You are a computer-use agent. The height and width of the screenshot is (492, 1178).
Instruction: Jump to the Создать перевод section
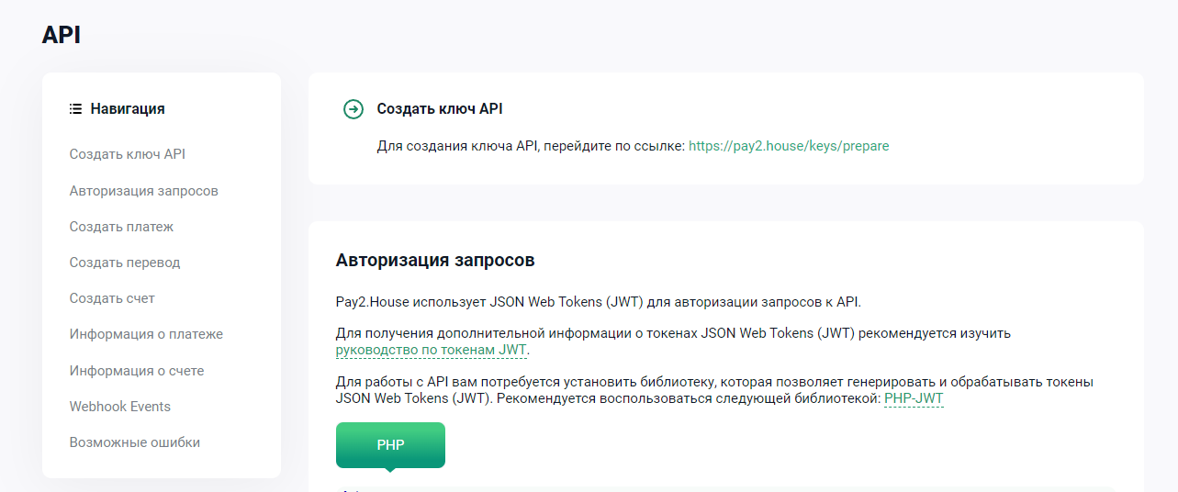point(125,263)
